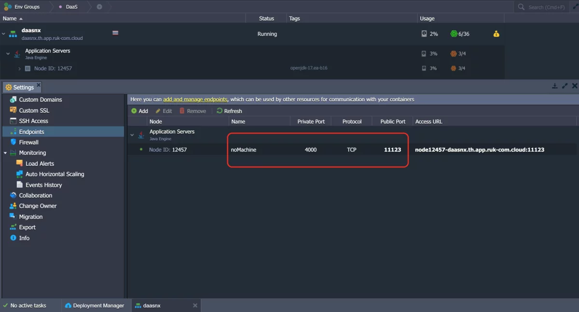
Task: Click the plus icon after DaaS breadcrumb
Action: pyautogui.click(x=99, y=7)
